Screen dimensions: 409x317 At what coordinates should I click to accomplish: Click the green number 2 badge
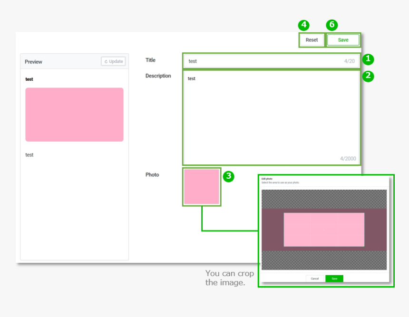[x=368, y=76]
